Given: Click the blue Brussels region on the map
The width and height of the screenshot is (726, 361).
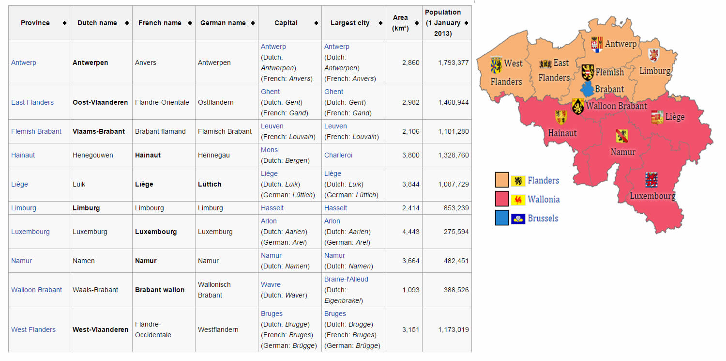Looking at the screenshot, I should pyautogui.click(x=587, y=89).
